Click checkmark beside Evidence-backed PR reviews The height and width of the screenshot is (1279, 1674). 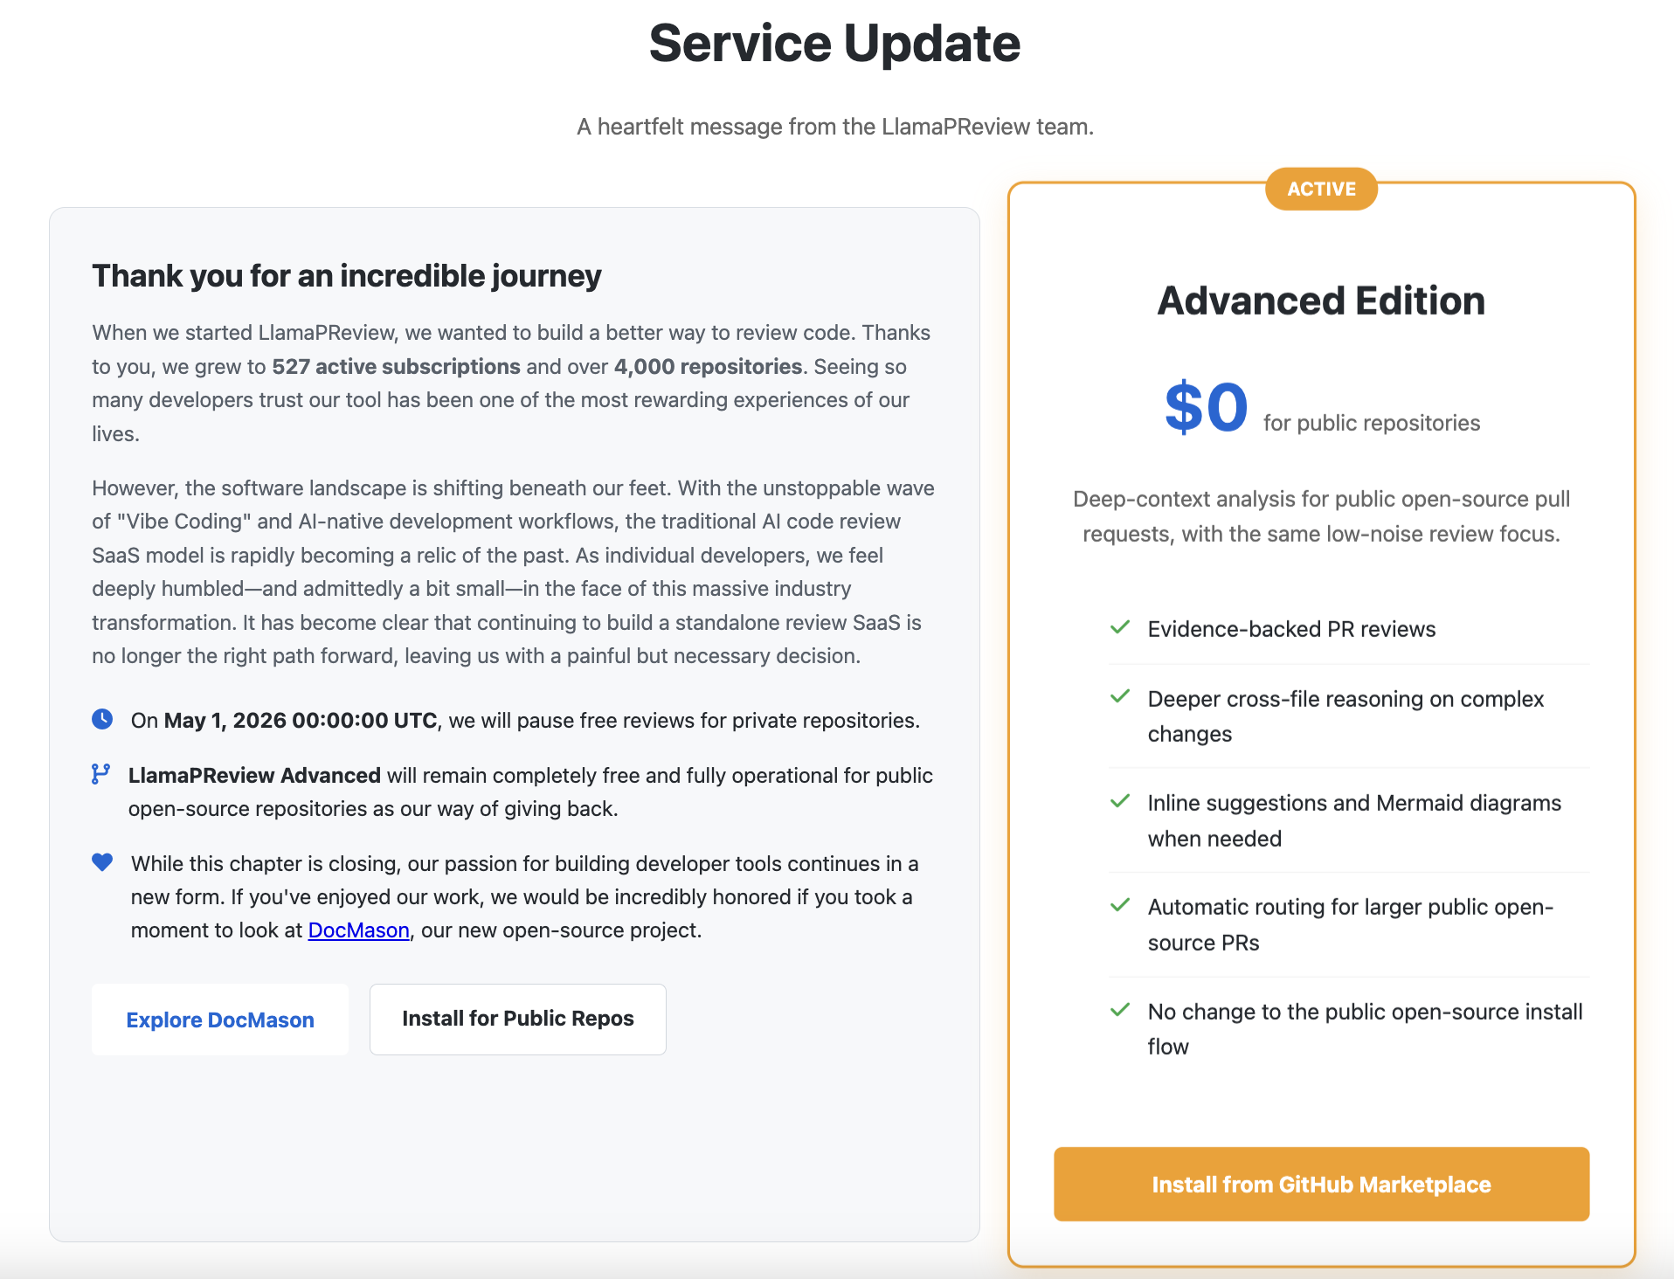1119,627
